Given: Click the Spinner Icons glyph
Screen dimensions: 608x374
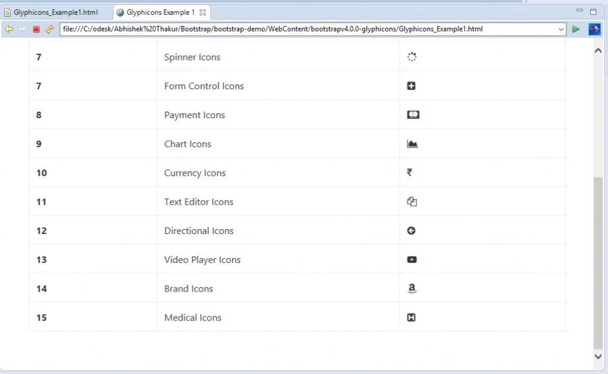Looking at the screenshot, I should pyautogui.click(x=412, y=57).
